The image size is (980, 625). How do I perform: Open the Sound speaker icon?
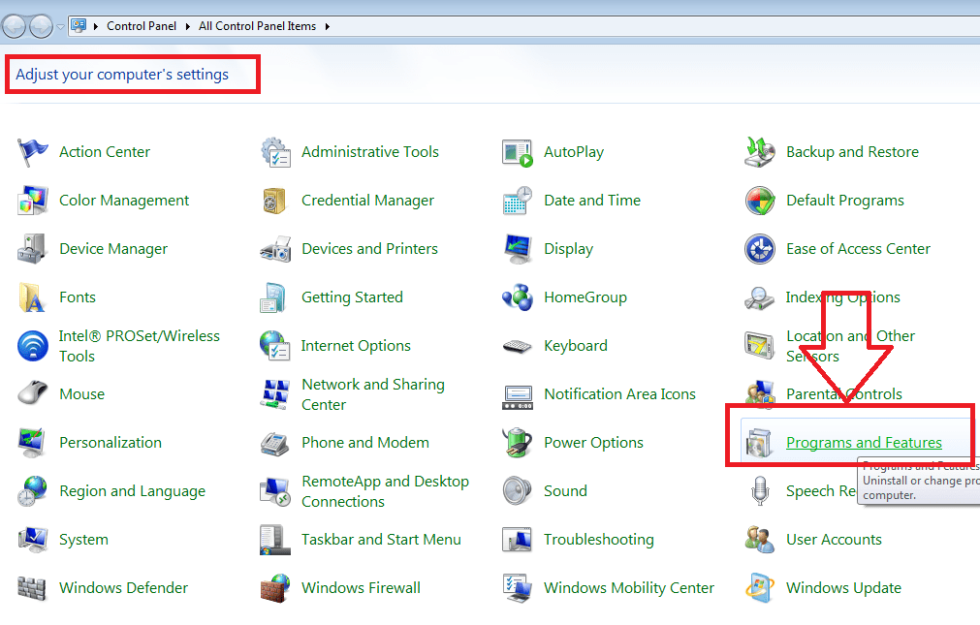point(518,490)
